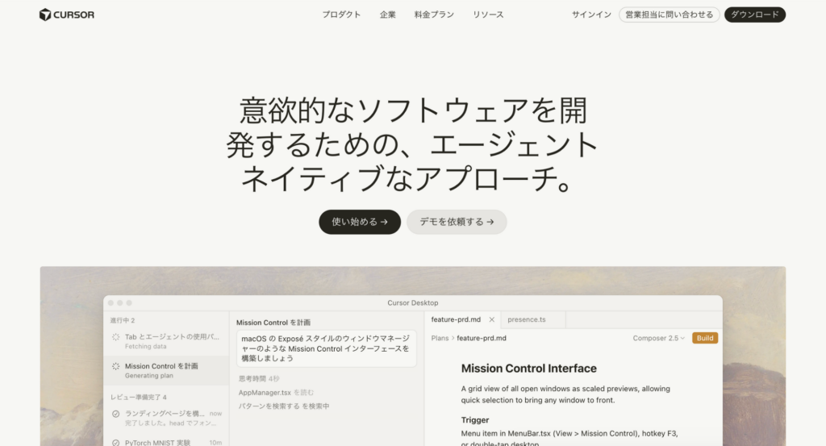
Task: Open the 企業 navigation menu
Action: pyautogui.click(x=388, y=15)
